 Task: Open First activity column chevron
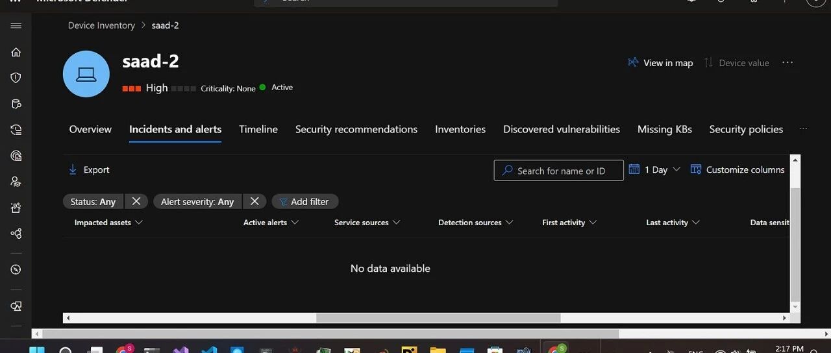593,223
